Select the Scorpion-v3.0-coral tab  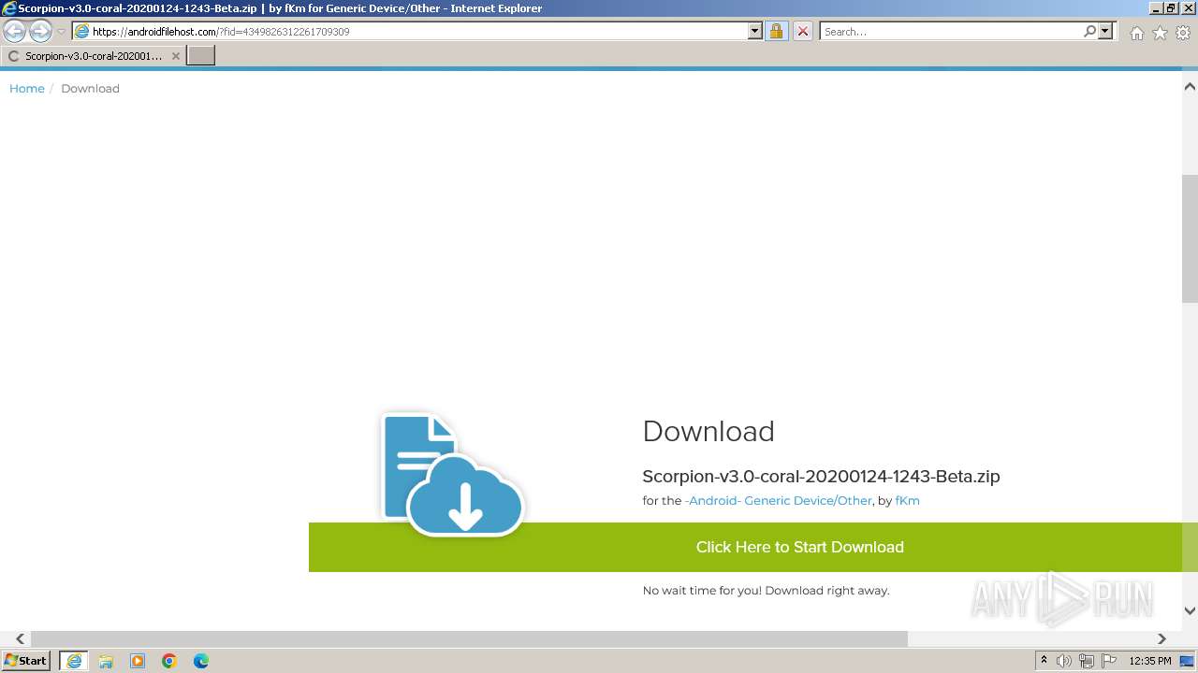click(x=93, y=56)
